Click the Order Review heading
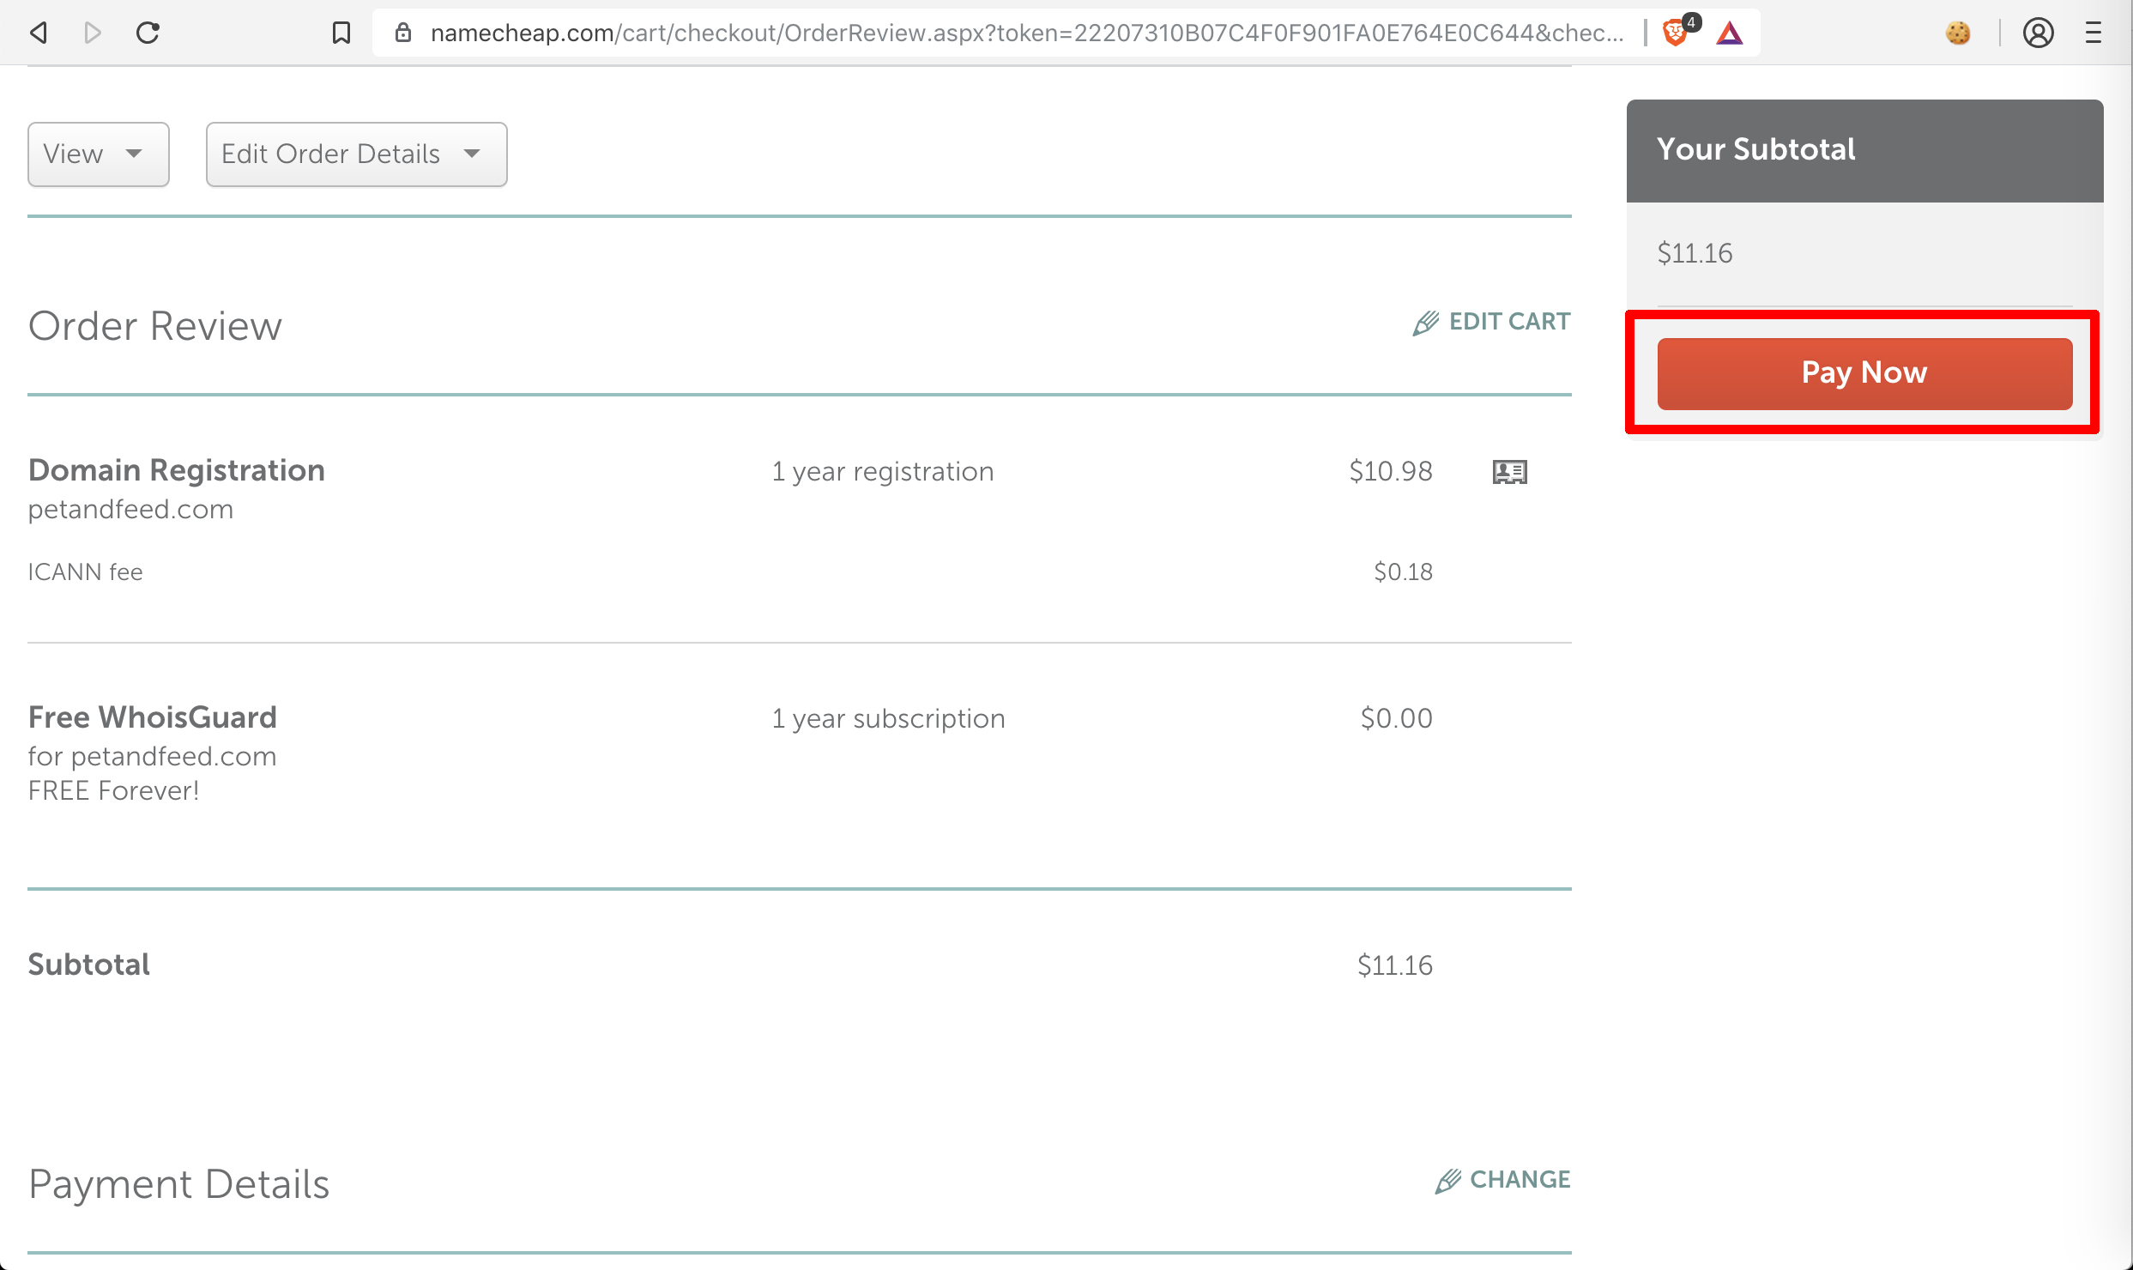The width and height of the screenshot is (2133, 1270). (x=155, y=326)
